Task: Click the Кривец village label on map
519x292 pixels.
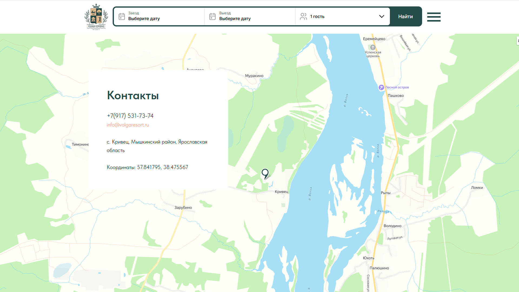Action: (x=281, y=192)
